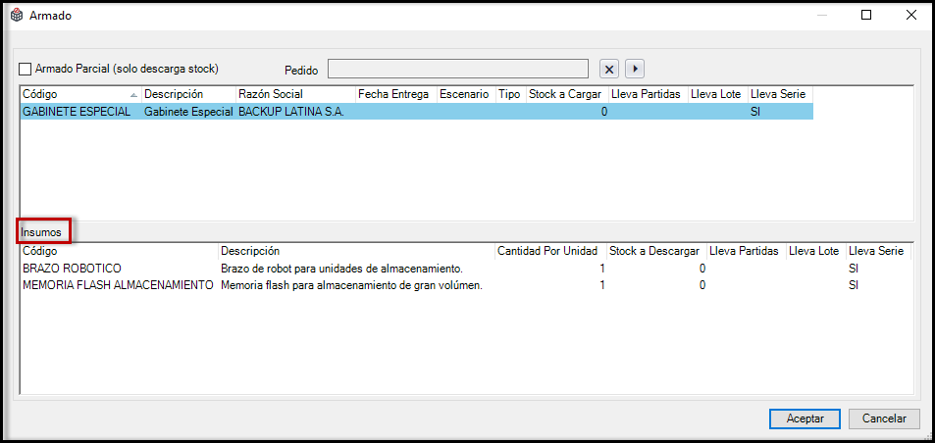Viewport: 935px width, 443px height.
Task: Click Código header in Insumos table
Action: tap(120, 251)
